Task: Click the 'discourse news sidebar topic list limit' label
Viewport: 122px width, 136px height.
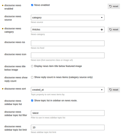Action: [x=16, y=128]
